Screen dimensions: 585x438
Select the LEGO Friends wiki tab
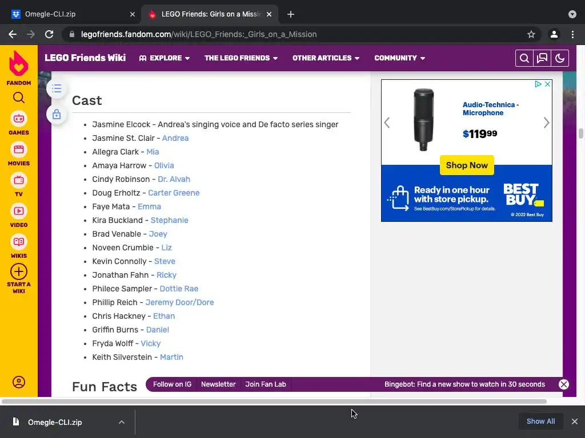point(209,14)
